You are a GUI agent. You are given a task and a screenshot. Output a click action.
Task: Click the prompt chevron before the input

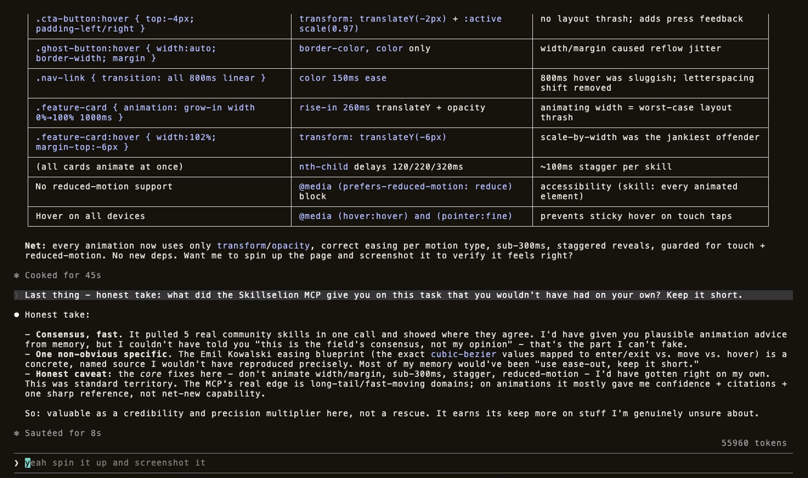17,463
